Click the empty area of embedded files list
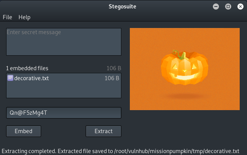 click(64, 90)
